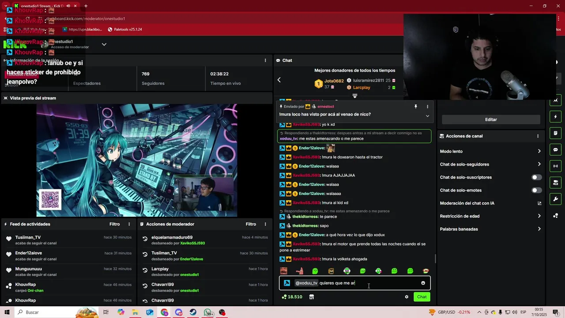Open Acciones de canal three-dot menu
Image resolution: width=565 pixels, height=318 pixels.
[538, 136]
